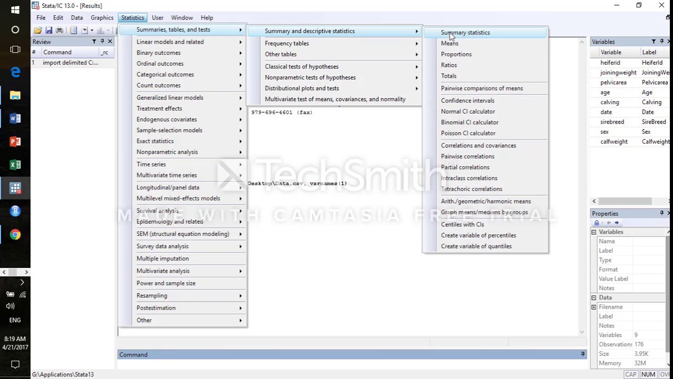Open the Viewer icon's dropdown arrow
This screenshot has width=673, height=379.
[x=91, y=31]
